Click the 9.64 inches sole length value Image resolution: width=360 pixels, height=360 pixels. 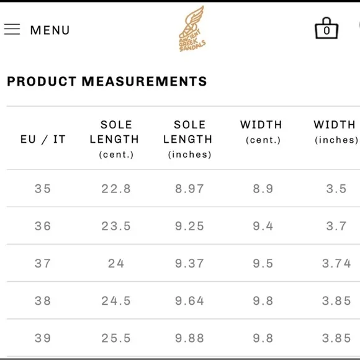coord(189,301)
